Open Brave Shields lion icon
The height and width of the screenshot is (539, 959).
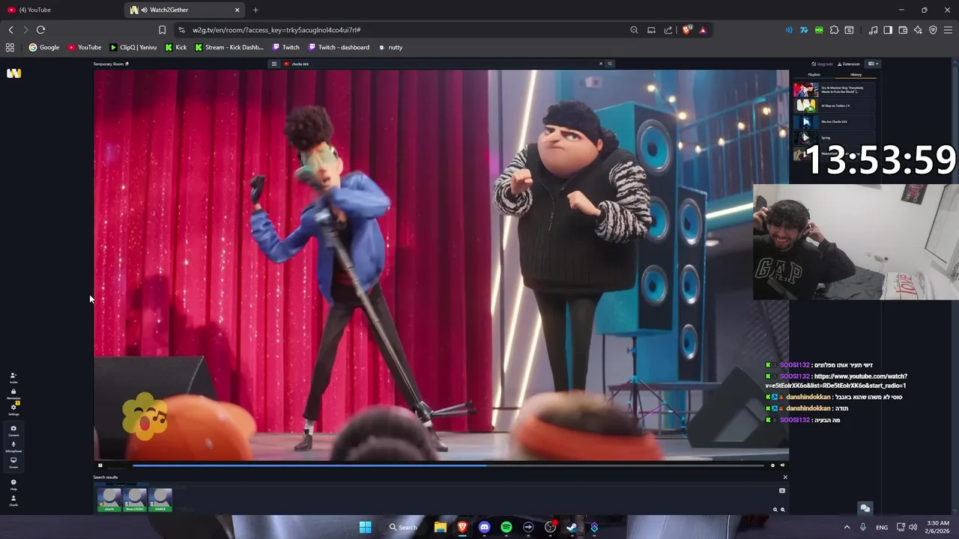[686, 30]
